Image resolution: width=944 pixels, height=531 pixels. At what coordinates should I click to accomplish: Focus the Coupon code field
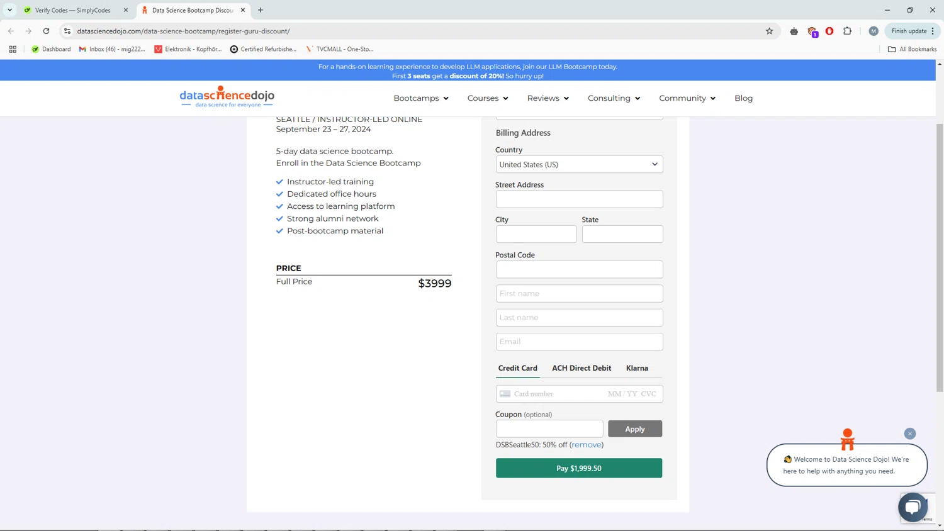(549, 428)
